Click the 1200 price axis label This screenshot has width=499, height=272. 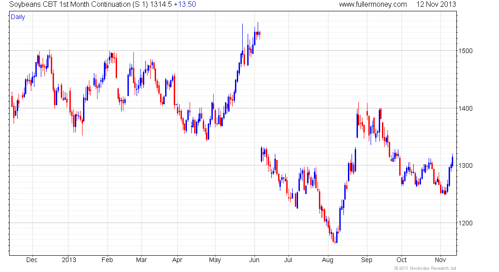click(x=465, y=223)
